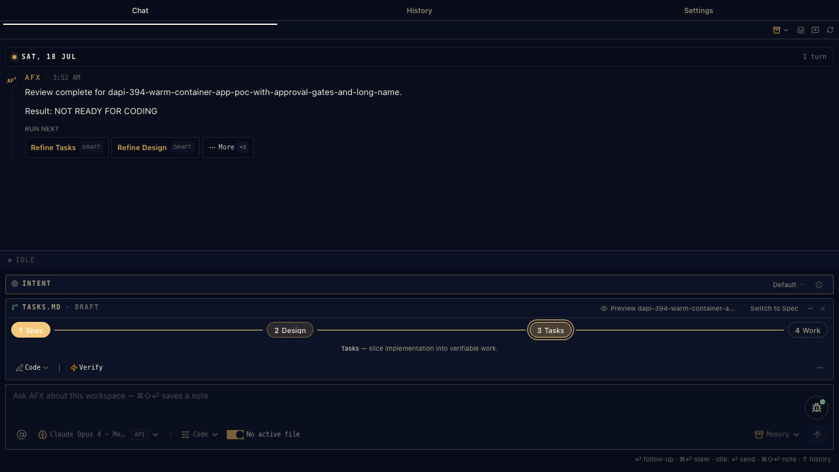Image resolution: width=839 pixels, height=472 pixels.
Task: Open the Code dropdown in tasks panel
Action: [32, 368]
